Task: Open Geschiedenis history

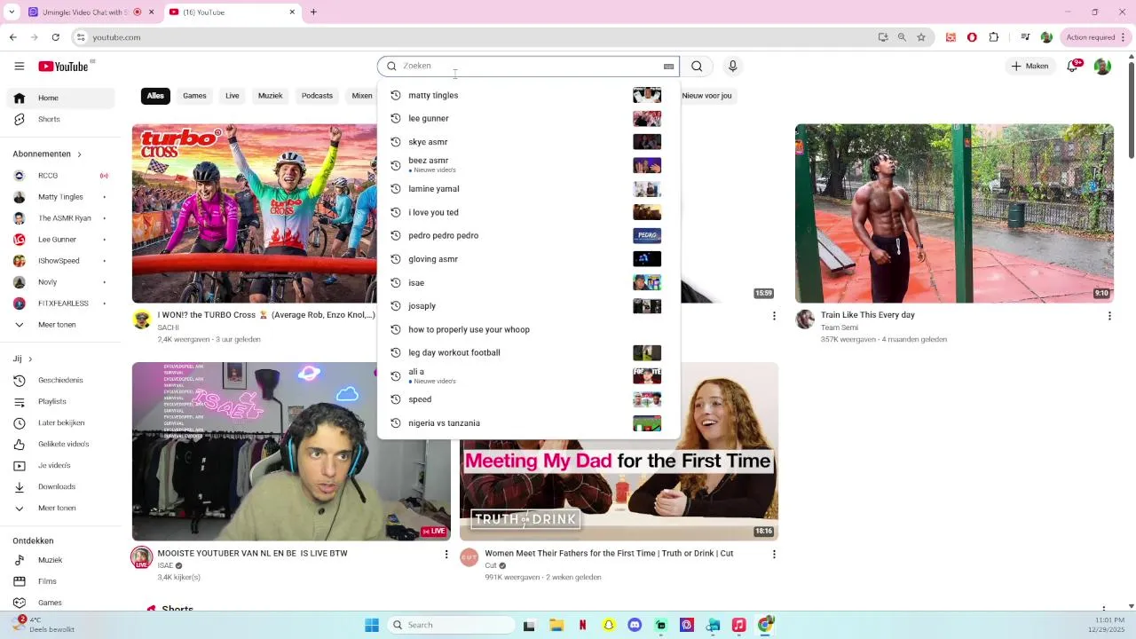Action: coord(60,380)
